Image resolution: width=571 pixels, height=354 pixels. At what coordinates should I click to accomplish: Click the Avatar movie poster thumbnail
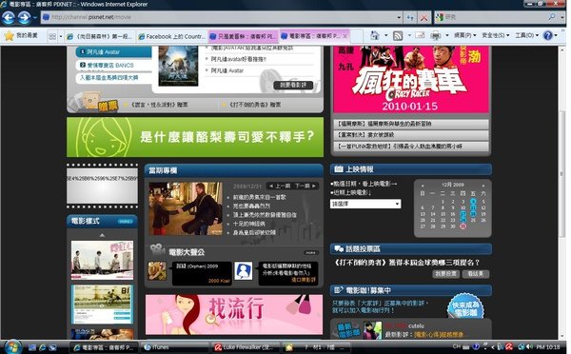click(178, 66)
